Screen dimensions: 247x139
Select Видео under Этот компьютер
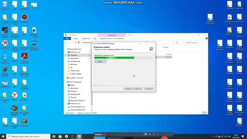pyautogui.click(x=73, y=85)
